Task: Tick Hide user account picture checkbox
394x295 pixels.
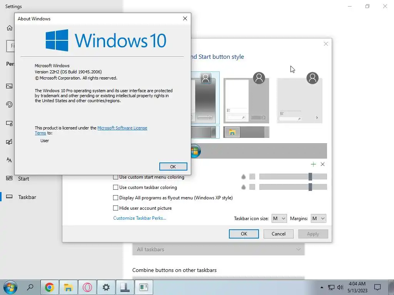Action: 115,208
